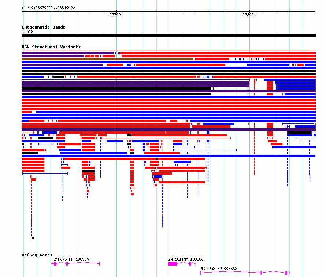The width and height of the screenshot is (326, 277).
Task: Click the right arrow at ruler end
Action: [x=314, y=12]
